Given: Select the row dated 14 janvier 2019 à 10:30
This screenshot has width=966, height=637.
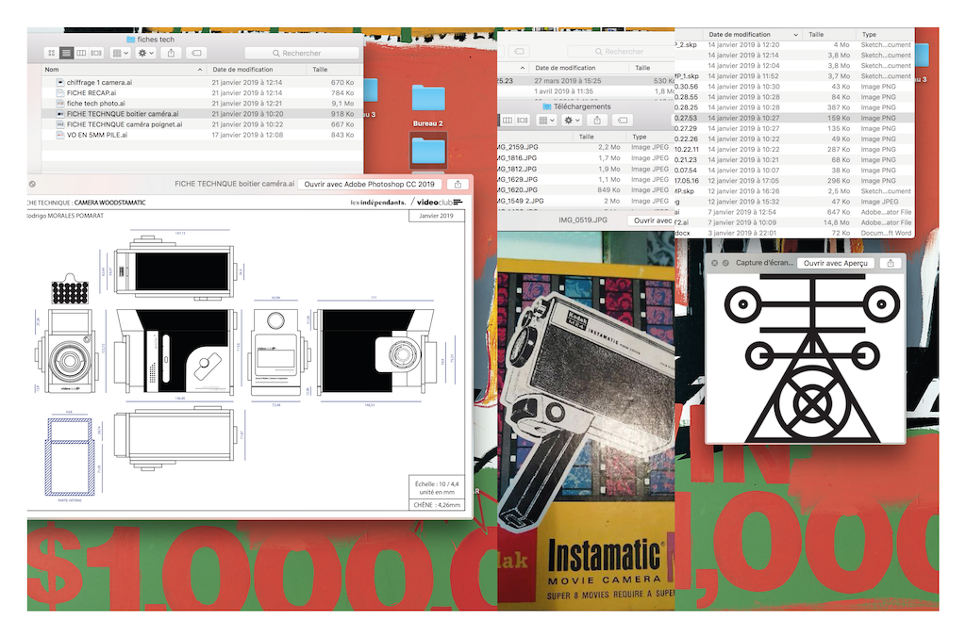Looking at the screenshot, I should [x=794, y=87].
